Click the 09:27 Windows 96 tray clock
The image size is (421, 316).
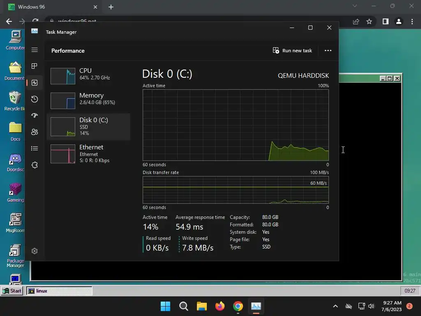(410, 291)
